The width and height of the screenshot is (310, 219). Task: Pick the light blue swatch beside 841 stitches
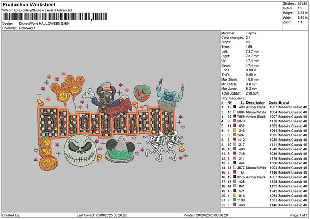coord(235,186)
